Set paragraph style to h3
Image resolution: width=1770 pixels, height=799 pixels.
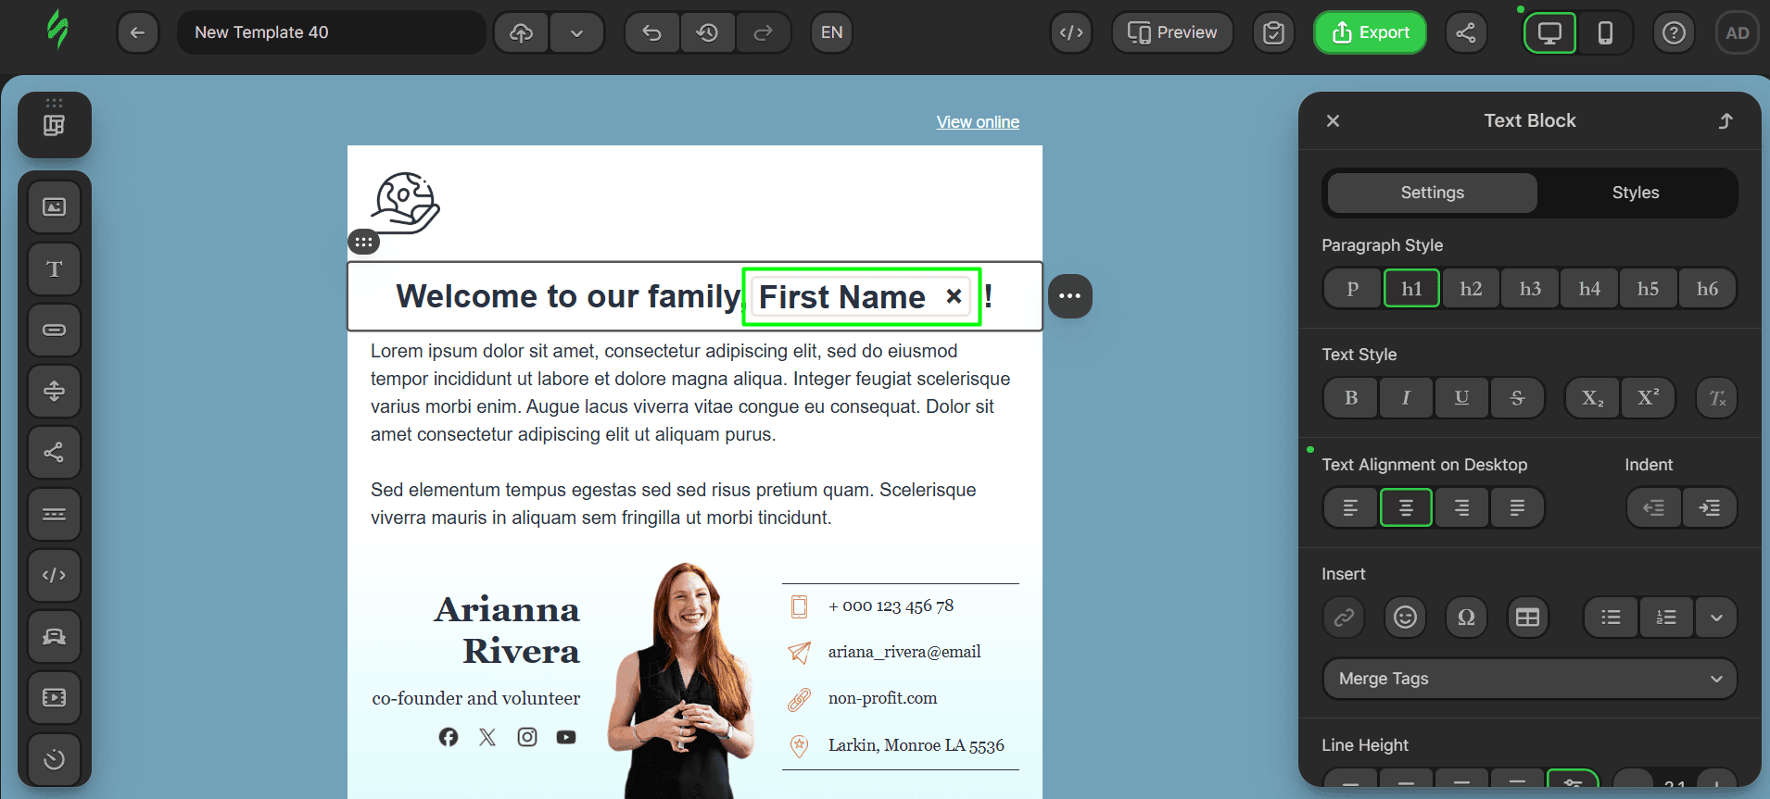(1530, 289)
